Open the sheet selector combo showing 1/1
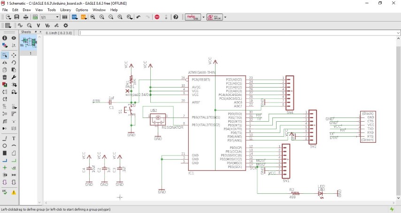Viewport: 401px width, 213px height. pos(50,17)
